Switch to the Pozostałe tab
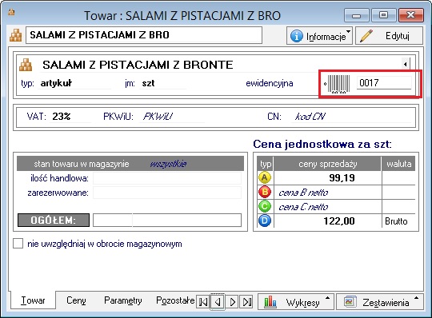This screenshot has height=318, width=432. click(175, 300)
